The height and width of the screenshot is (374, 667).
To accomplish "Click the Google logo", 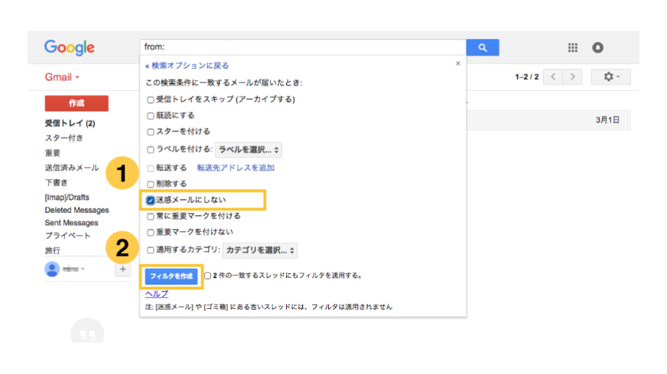I will pos(69,48).
